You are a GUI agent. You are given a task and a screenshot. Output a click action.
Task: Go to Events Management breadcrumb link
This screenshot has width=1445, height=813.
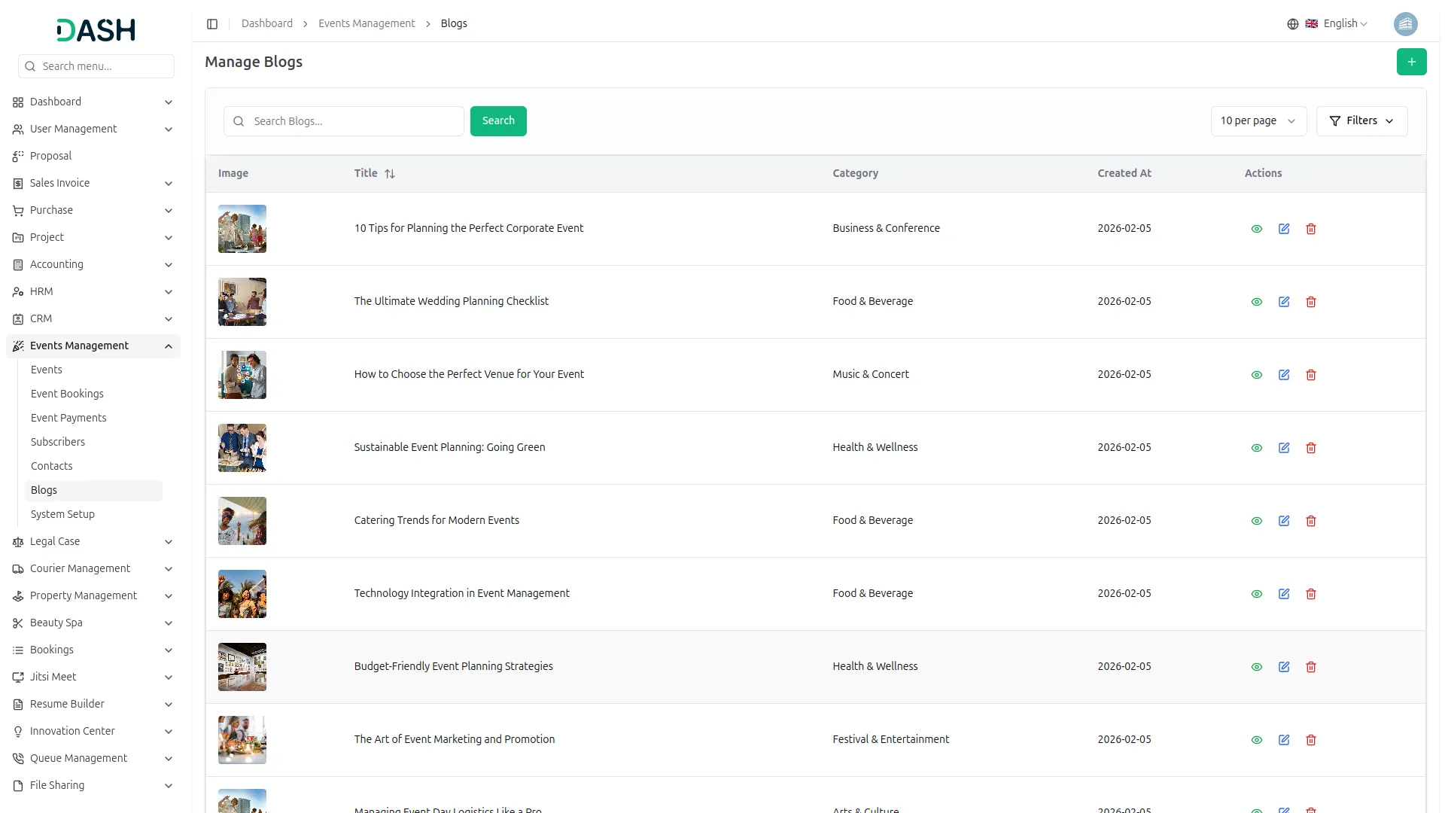367,24
